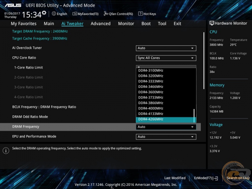
Task: Click Target DRAM Frequency : 2400MHz text
Action: tap(40, 31)
